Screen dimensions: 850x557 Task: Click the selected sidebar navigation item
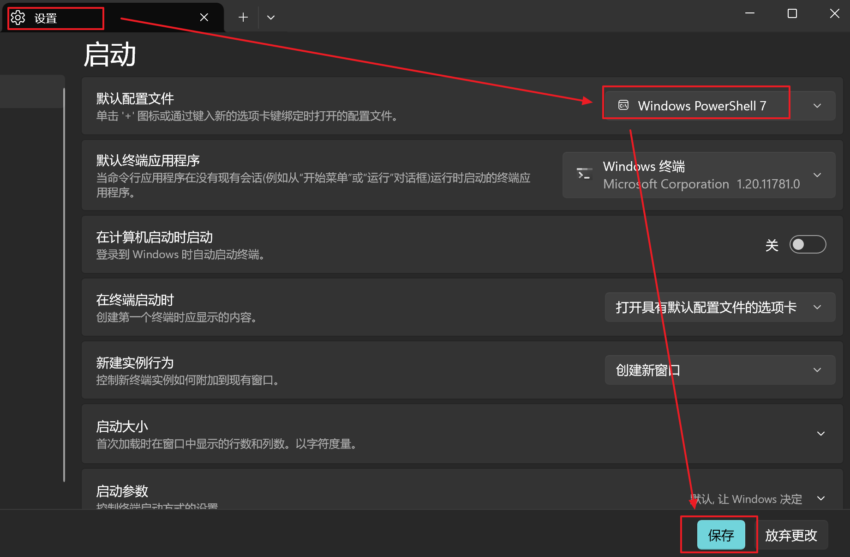[31, 91]
